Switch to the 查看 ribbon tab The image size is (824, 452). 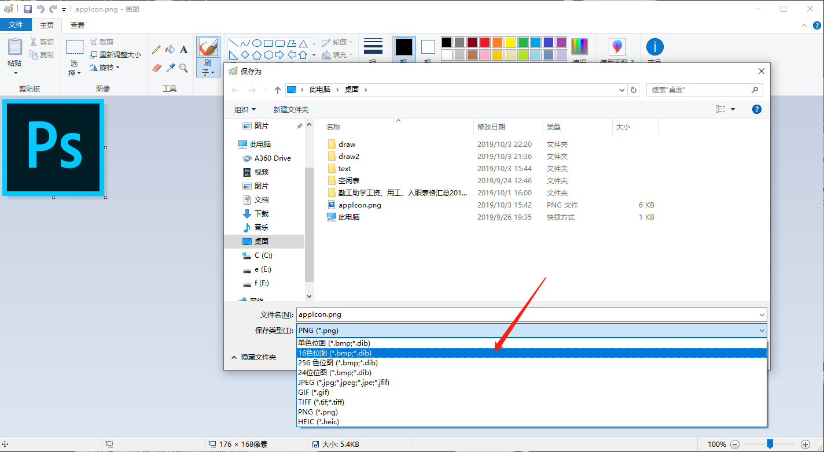[x=77, y=25]
